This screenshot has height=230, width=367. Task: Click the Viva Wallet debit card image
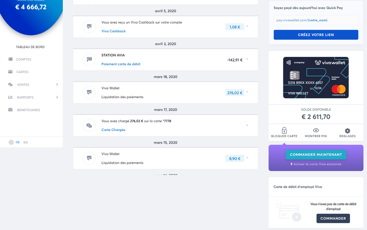click(x=316, y=78)
